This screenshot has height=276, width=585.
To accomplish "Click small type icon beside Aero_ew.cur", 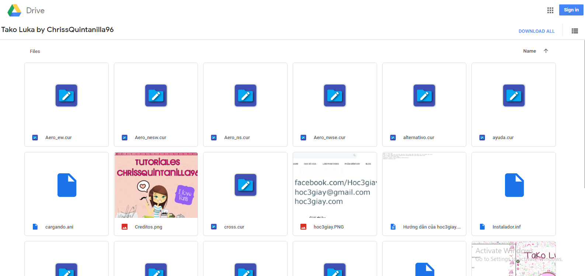I will (x=35, y=138).
